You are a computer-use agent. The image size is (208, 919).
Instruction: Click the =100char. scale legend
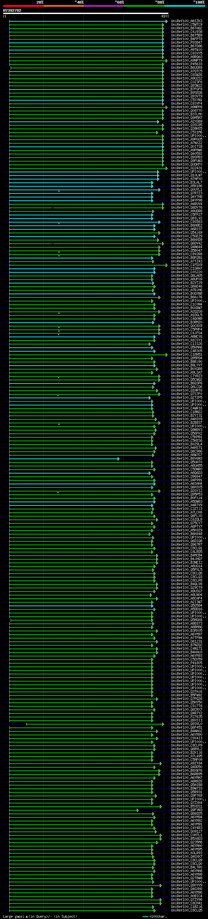click(x=154, y=916)
